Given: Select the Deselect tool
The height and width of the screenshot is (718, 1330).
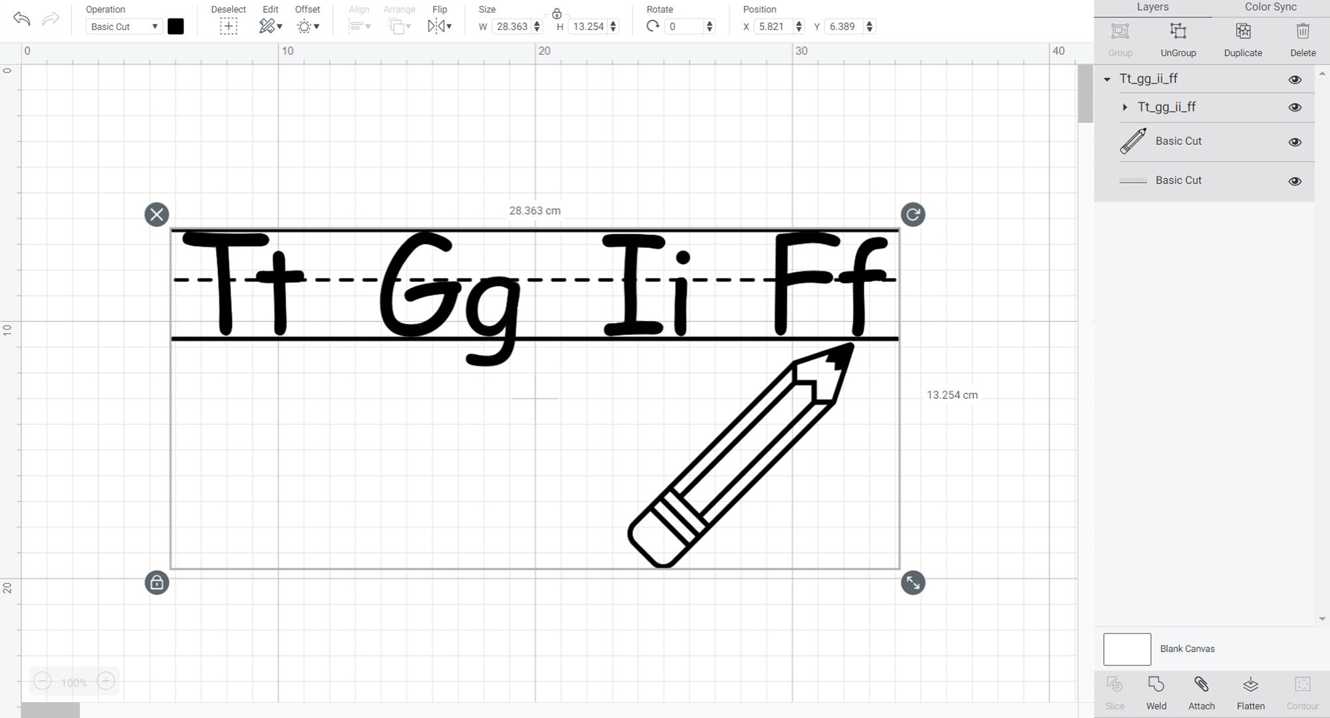Looking at the screenshot, I should click(x=228, y=26).
